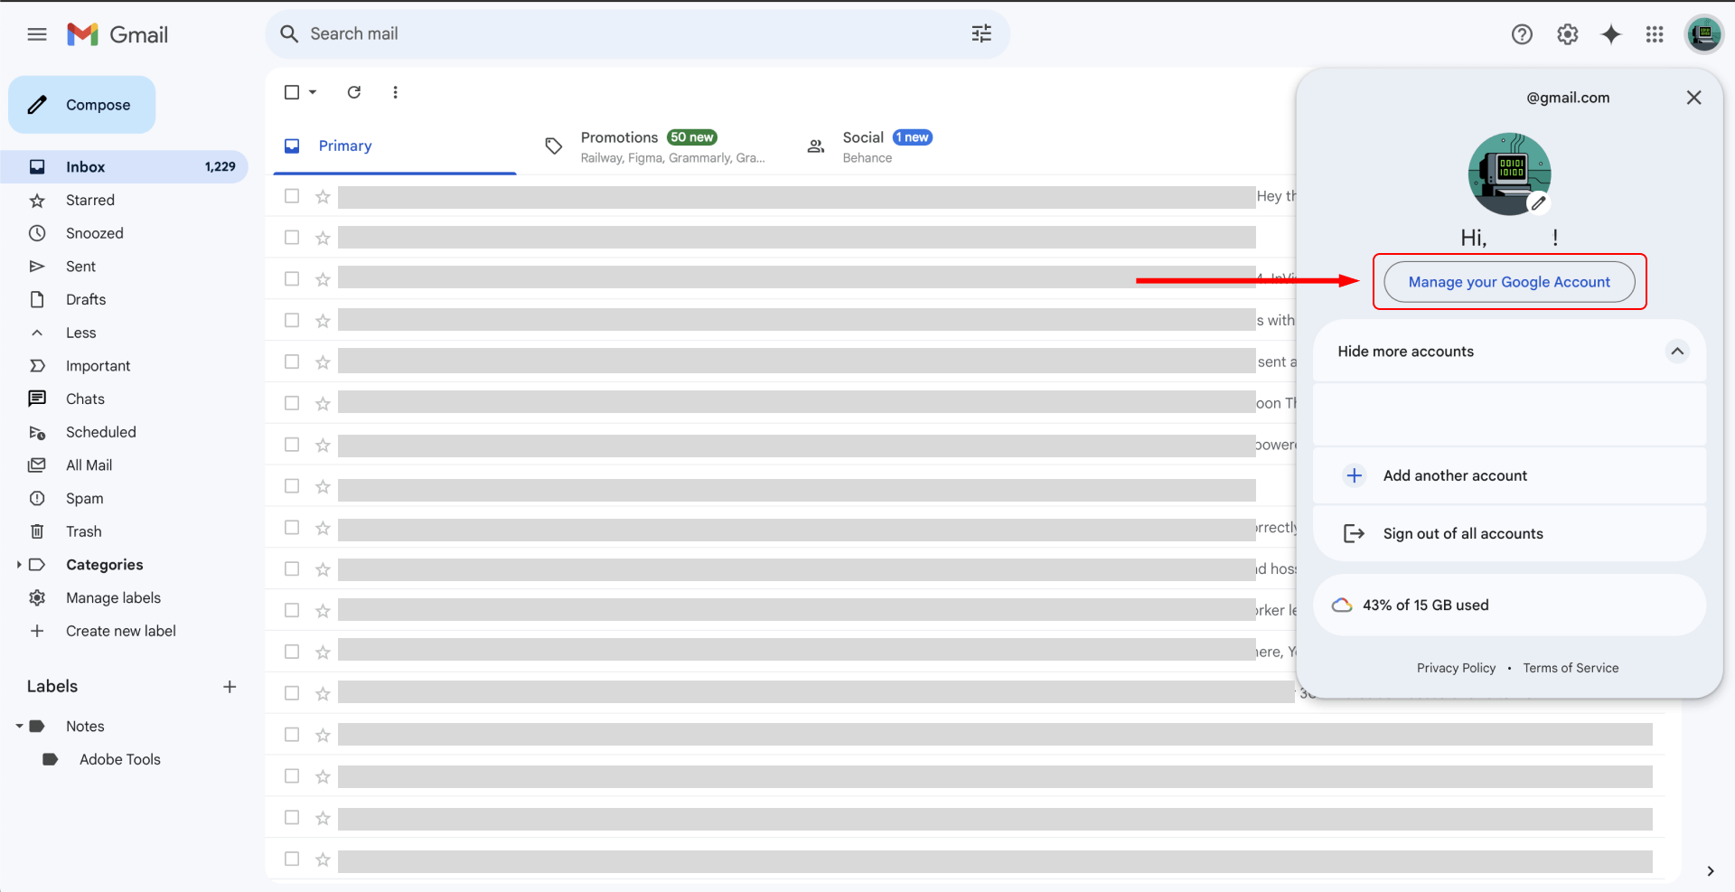Expand the Categories tree item
The height and width of the screenshot is (892, 1735).
click(x=19, y=565)
